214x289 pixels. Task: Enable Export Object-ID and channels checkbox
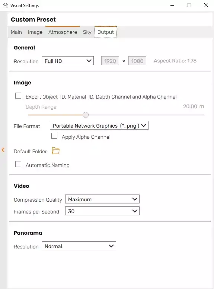click(18, 96)
